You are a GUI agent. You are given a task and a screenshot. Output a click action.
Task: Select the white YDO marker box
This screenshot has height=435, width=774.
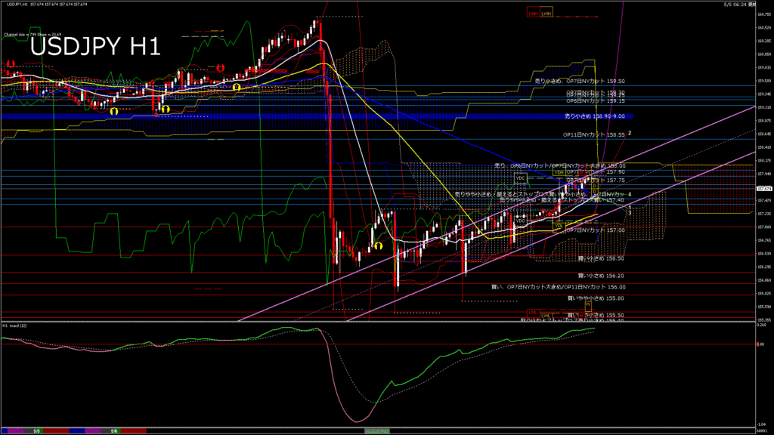click(520, 221)
